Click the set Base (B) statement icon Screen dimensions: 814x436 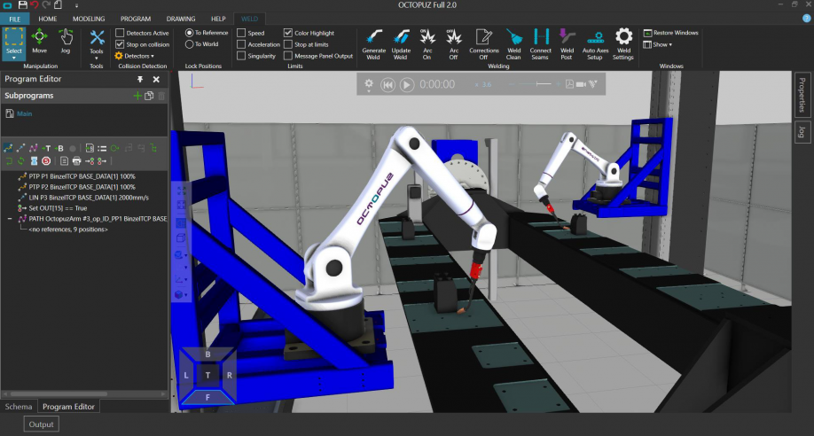coord(59,149)
